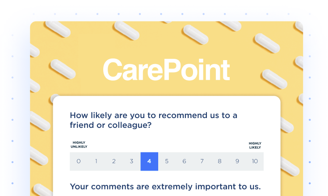Pick rating 6 on the scale
The height and width of the screenshot is (196, 328).
(184, 161)
